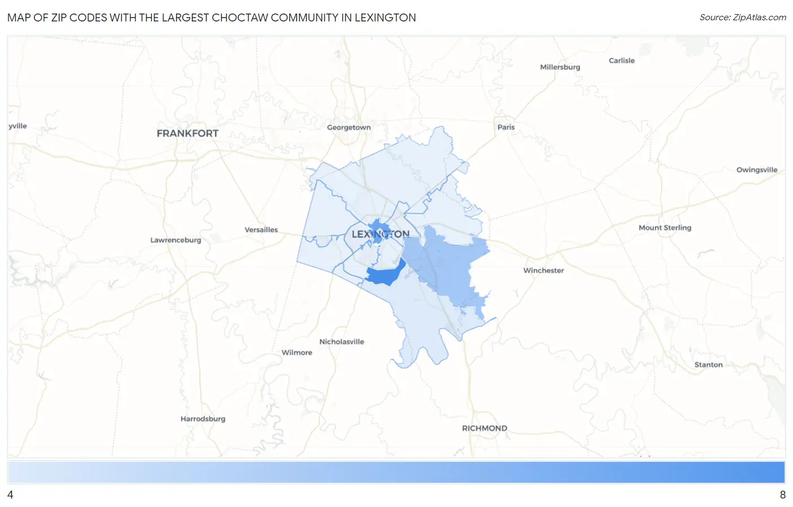Viewport: 793px width, 507px height.
Task: Click the Winchester label
Action: [x=544, y=271]
